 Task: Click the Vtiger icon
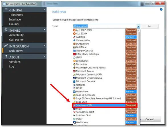point(74,119)
